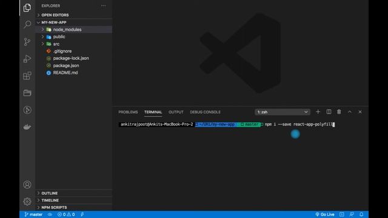
Task: Click the EXPLORER panel title
Action: click(x=51, y=5)
